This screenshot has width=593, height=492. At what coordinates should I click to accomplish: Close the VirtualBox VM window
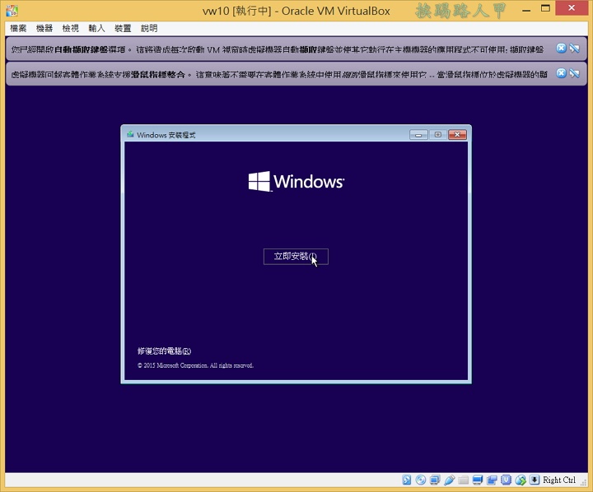point(572,8)
